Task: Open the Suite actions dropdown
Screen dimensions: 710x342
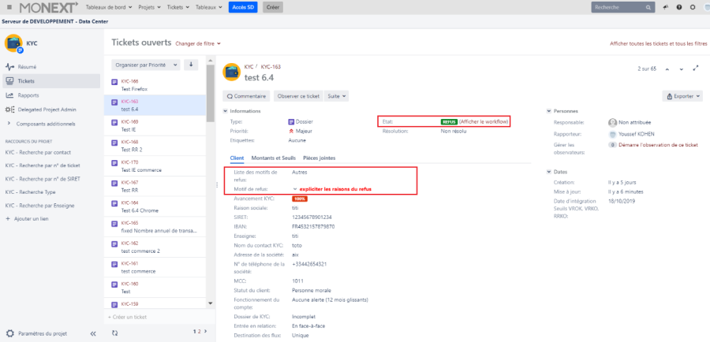Action: pos(337,96)
